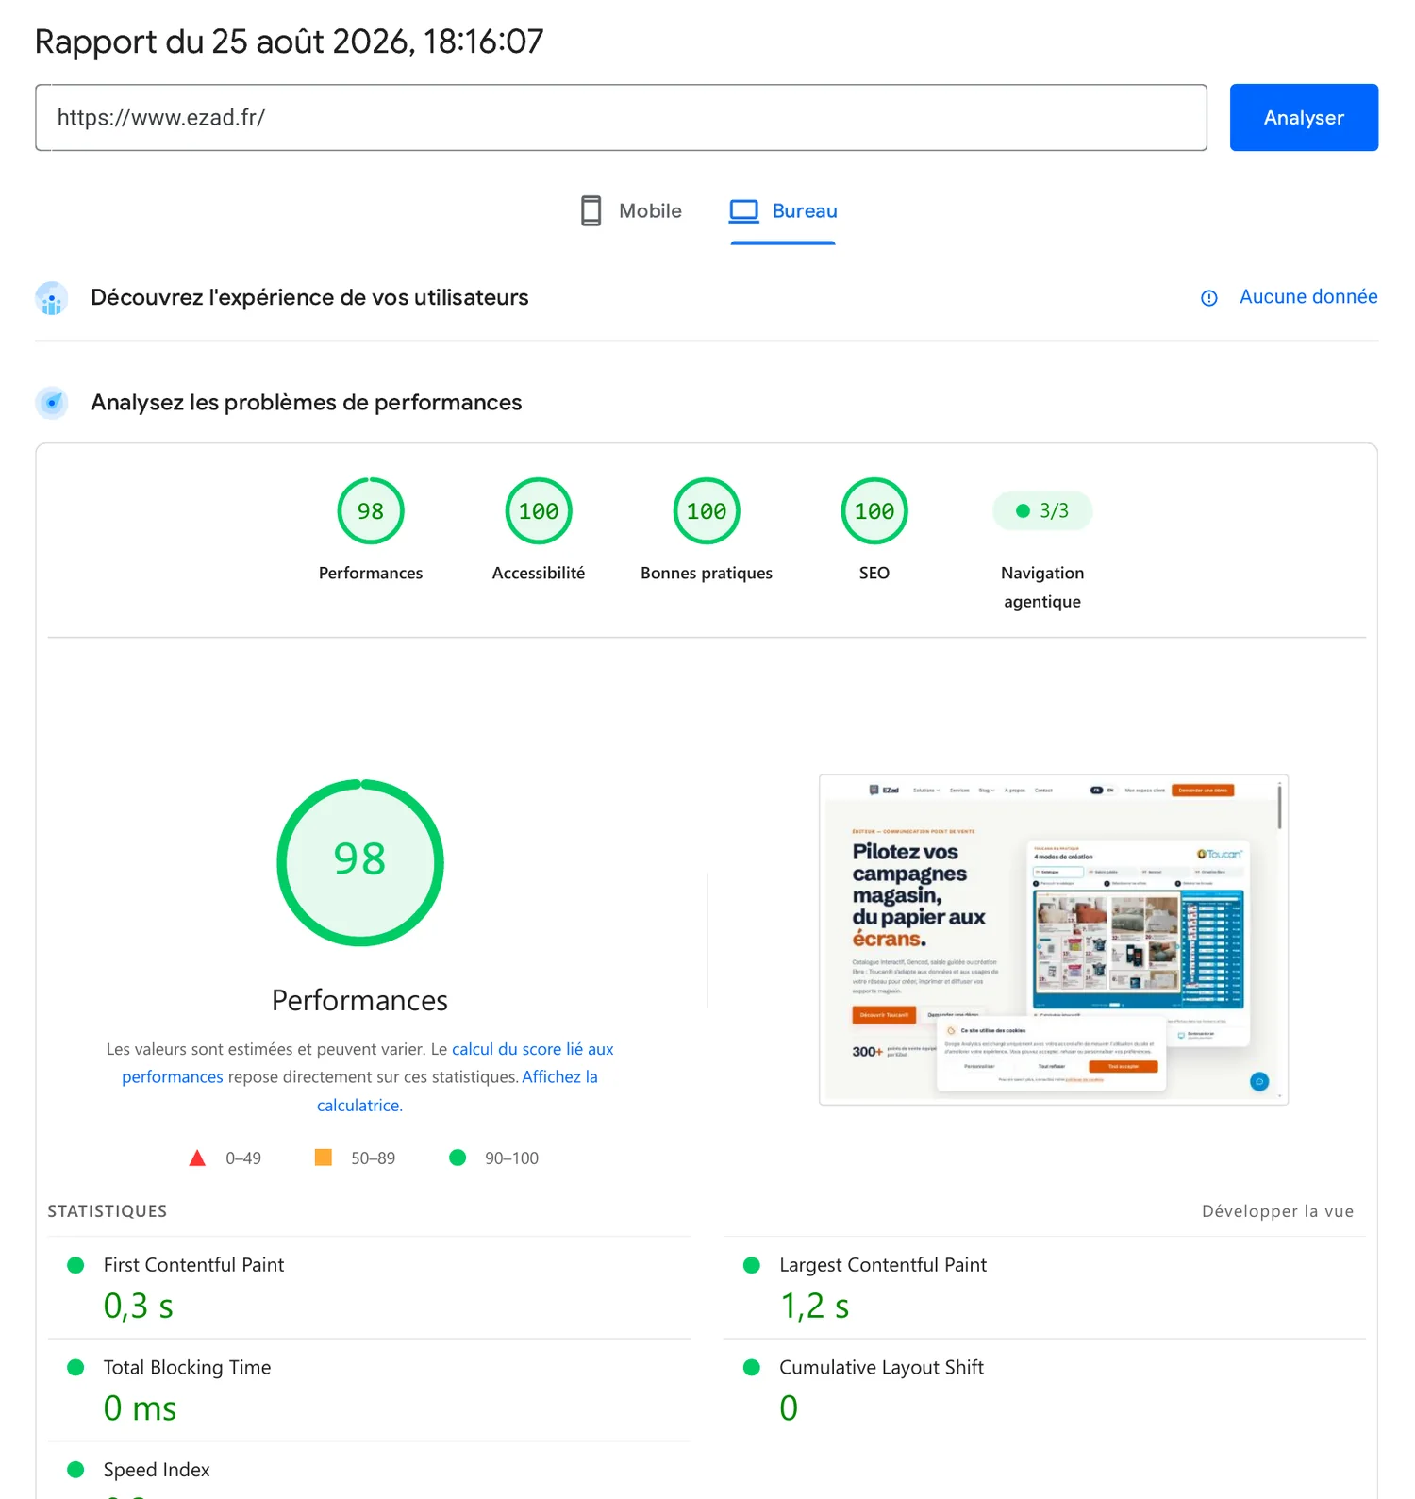Click the diagnostics icon beside Analysez les problèmes
Viewport: 1415px width, 1499px height.
[52, 403]
